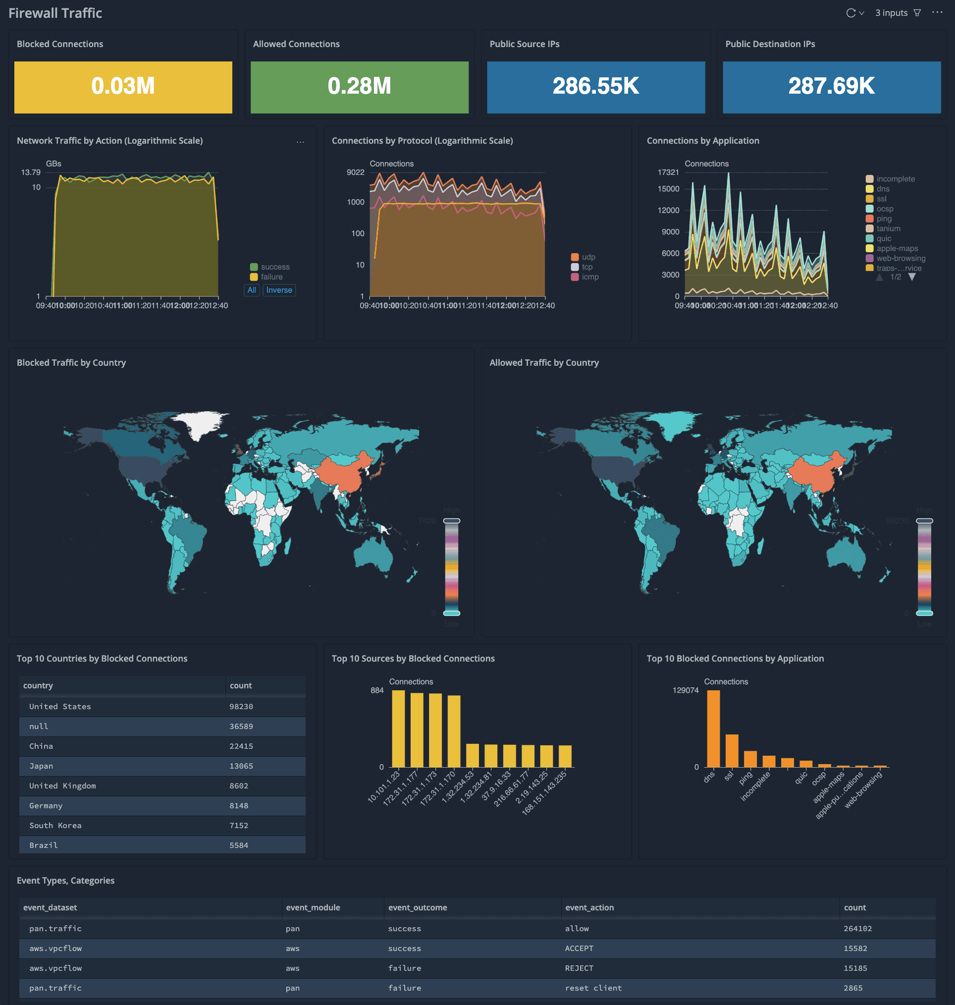This screenshot has height=1005, width=955.
Task: Click the dashboard refresh icon
Action: pos(850,13)
